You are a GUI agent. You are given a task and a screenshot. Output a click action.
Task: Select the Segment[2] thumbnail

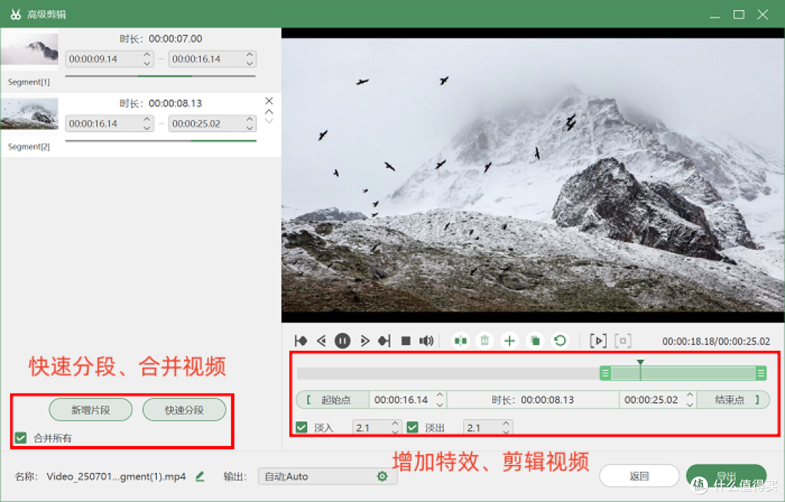point(30,114)
